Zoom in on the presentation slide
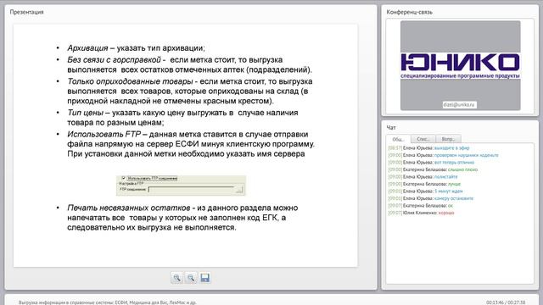Viewport: 543px width, 305px height. pos(176,278)
